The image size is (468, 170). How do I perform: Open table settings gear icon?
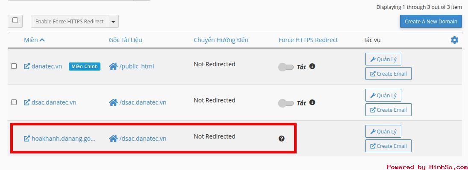point(454,40)
